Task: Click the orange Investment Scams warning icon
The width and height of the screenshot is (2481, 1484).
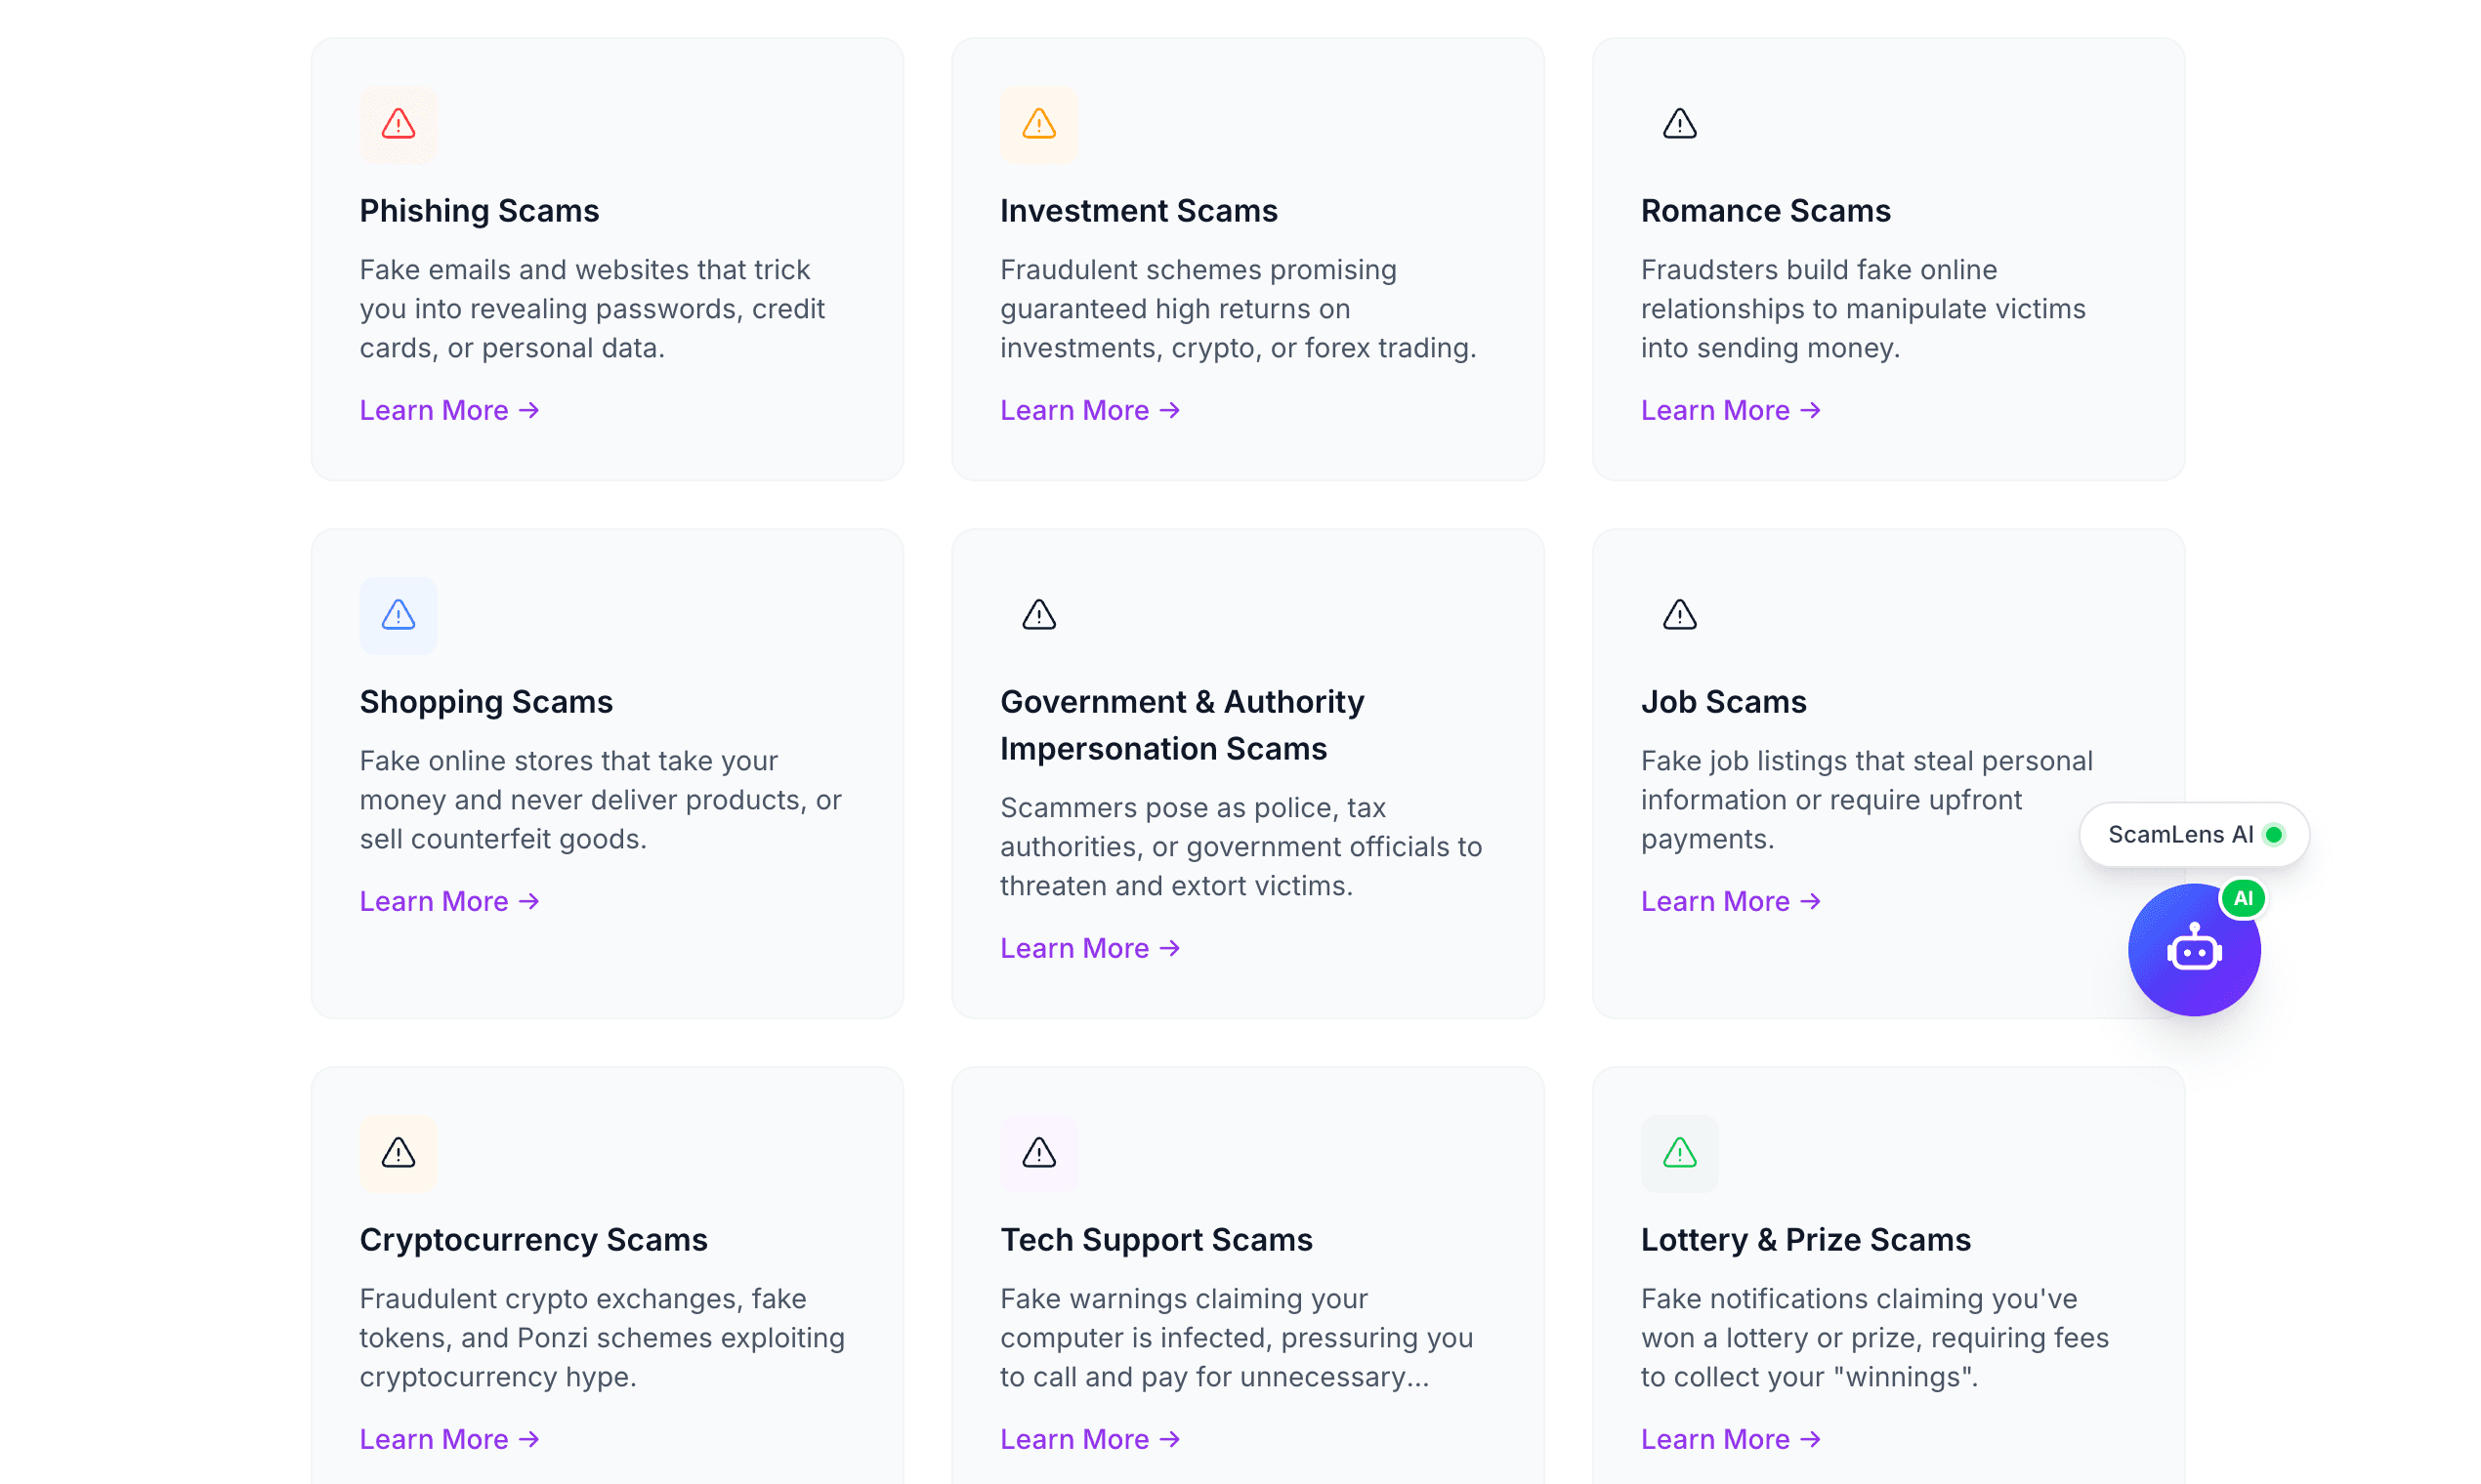Action: click(1038, 124)
